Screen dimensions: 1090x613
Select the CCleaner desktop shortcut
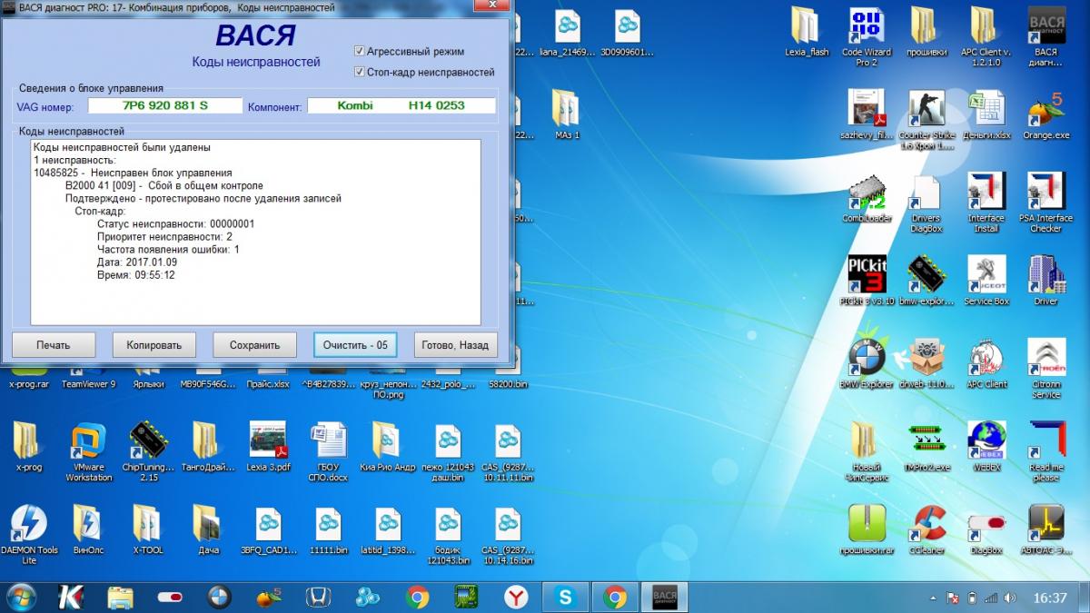point(926,529)
